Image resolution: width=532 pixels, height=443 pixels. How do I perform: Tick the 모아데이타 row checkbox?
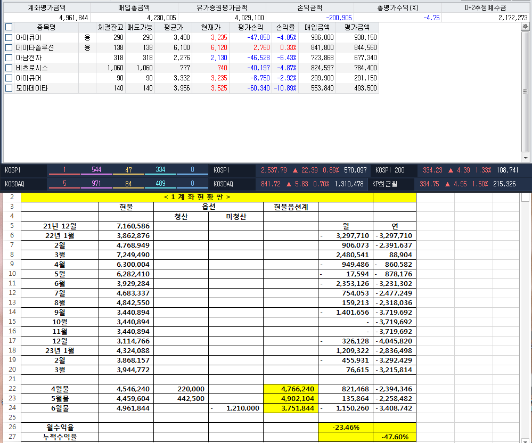point(9,88)
